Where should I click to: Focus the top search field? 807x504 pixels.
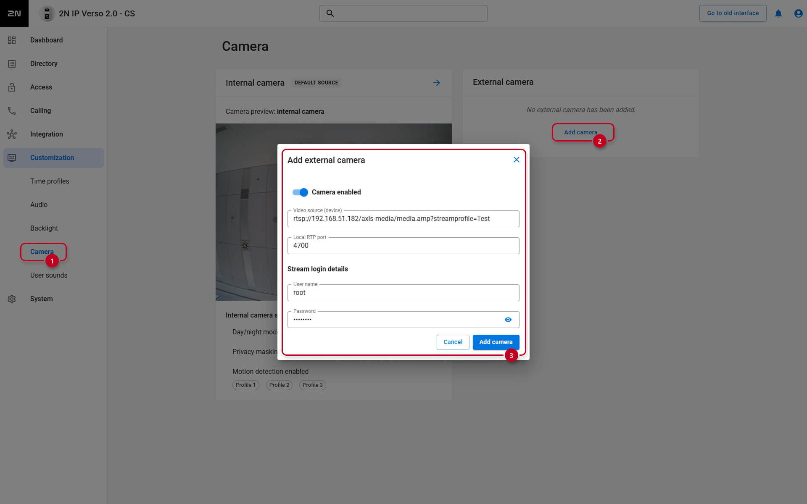pos(403,13)
